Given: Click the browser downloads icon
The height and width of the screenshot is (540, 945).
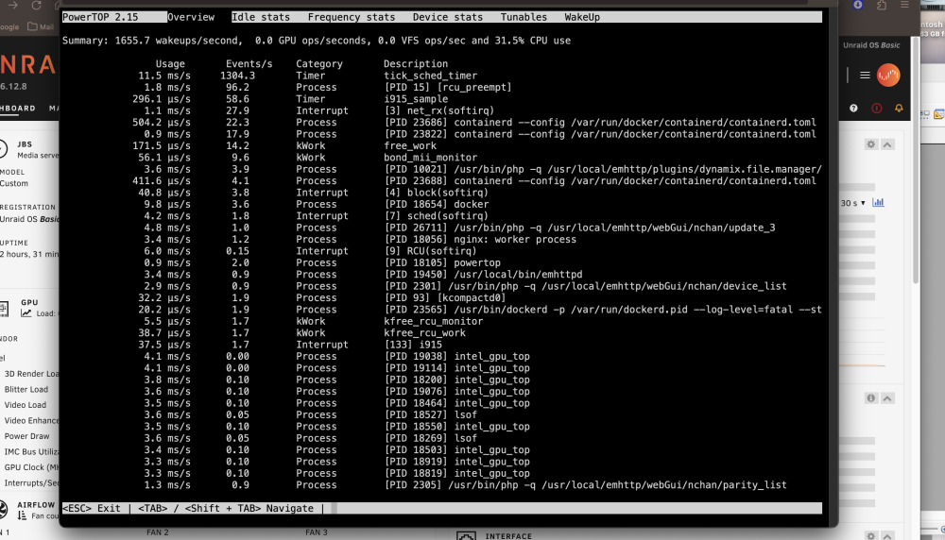Looking at the screenshot, I should click(x=858, y=5).
